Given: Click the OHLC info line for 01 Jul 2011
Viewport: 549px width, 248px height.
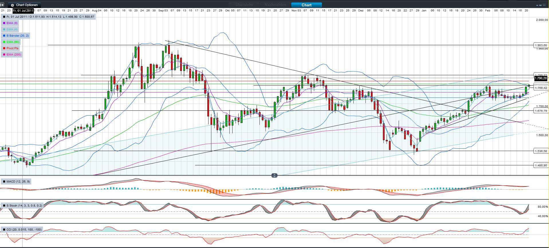Looking at the screenshot, I should [48, 17].
